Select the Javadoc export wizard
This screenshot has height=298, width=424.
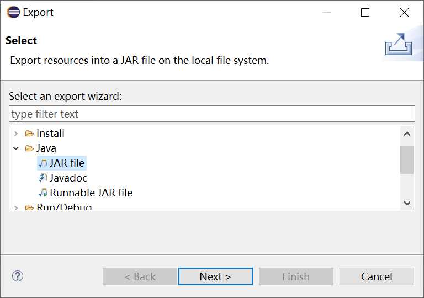point(68,178)
